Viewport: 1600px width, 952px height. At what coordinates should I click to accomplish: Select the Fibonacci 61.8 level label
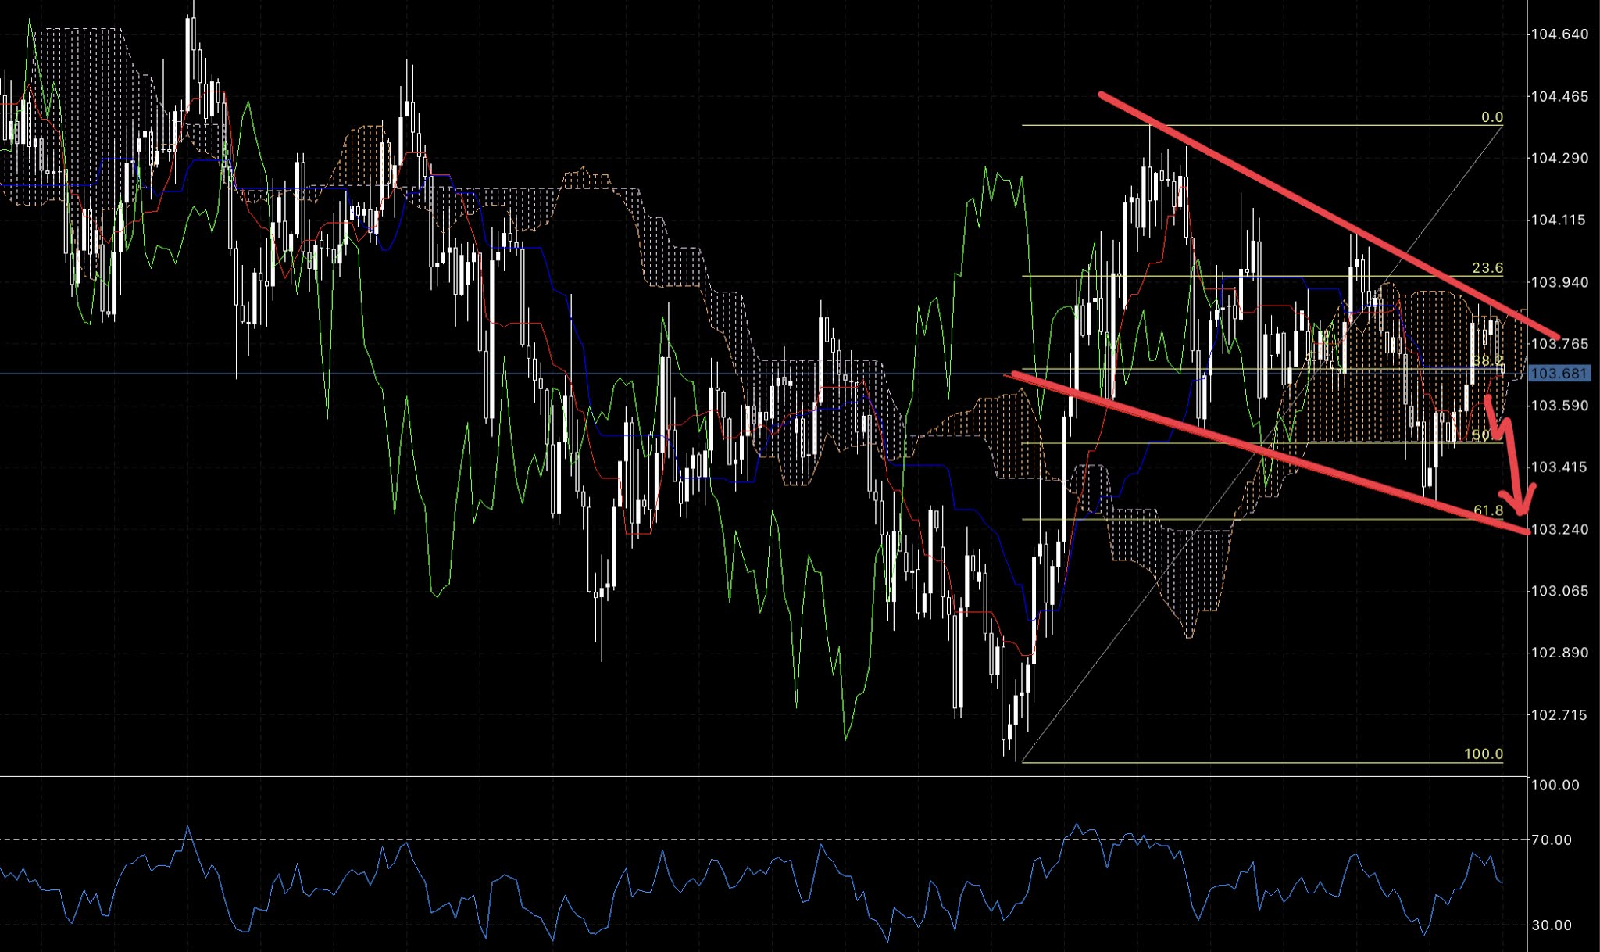pos(1487,510)
